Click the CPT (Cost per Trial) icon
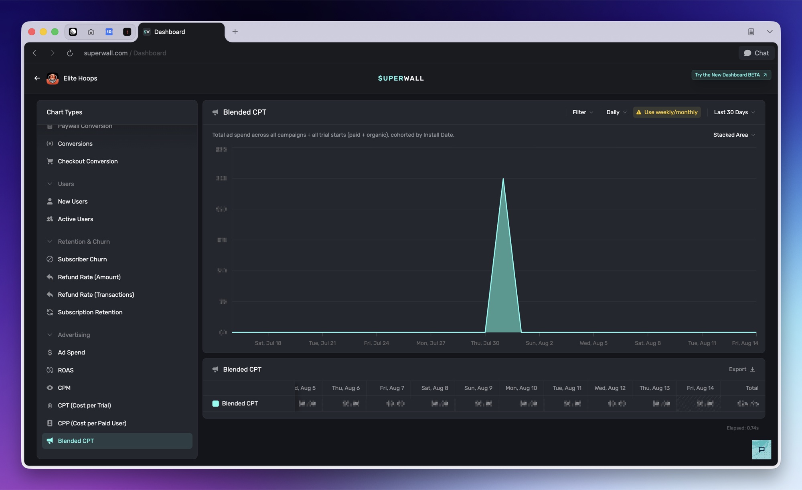 point(50,405)
